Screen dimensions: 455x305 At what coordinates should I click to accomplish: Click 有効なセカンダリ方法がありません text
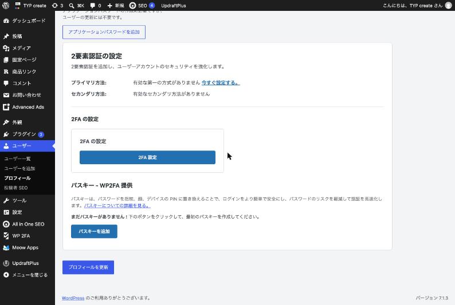click(x=171, y=94)
